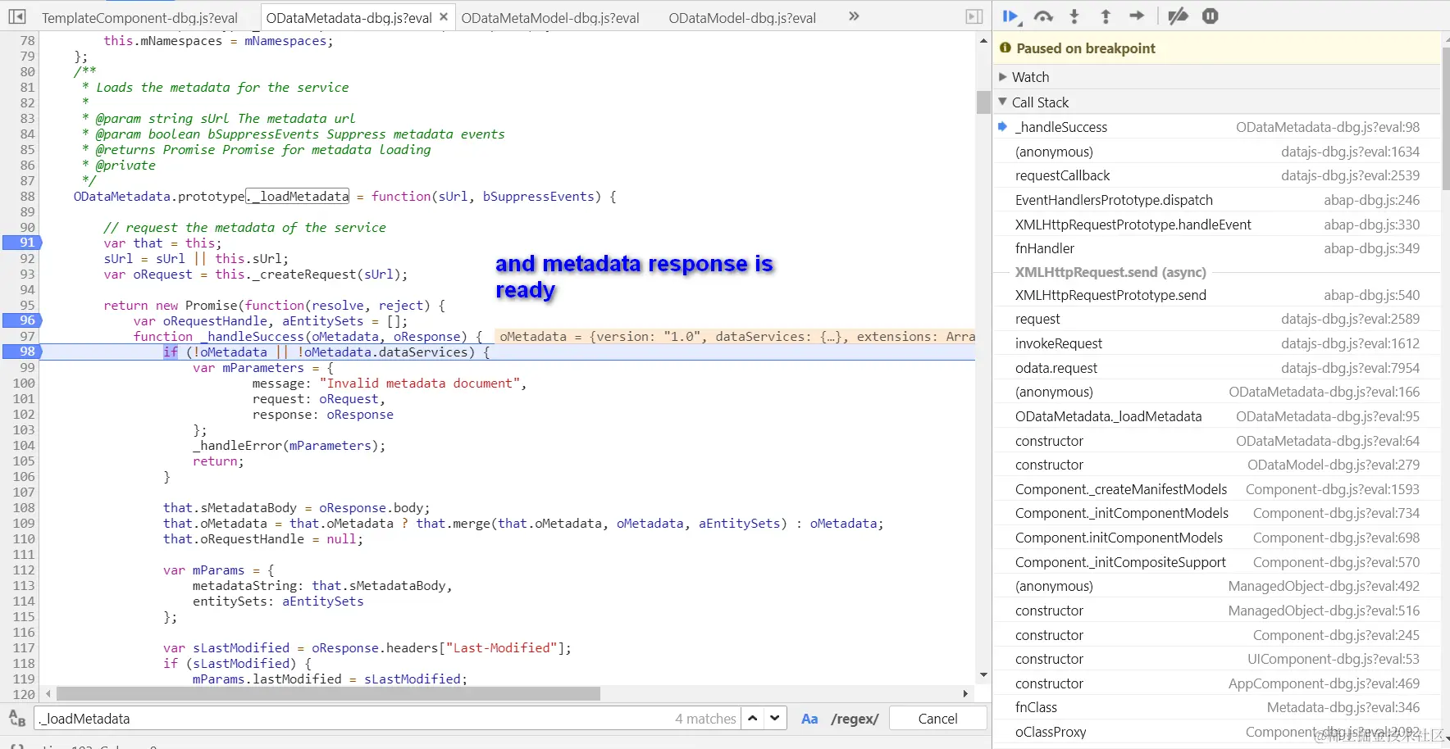
Task: Select odata.request call stack frame
Action: [x=1217, y=368]
